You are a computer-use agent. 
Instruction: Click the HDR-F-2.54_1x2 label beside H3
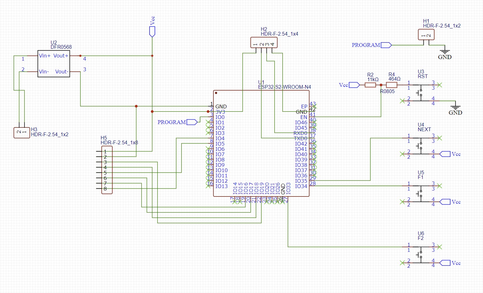click(49, 135)
